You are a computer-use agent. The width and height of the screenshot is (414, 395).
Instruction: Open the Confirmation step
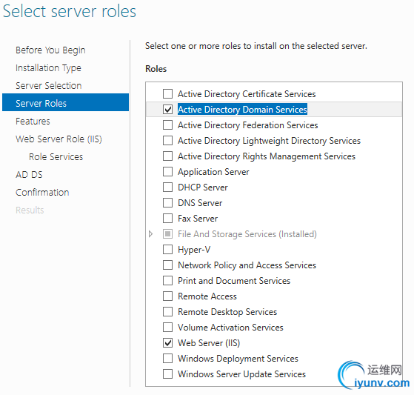42,193
